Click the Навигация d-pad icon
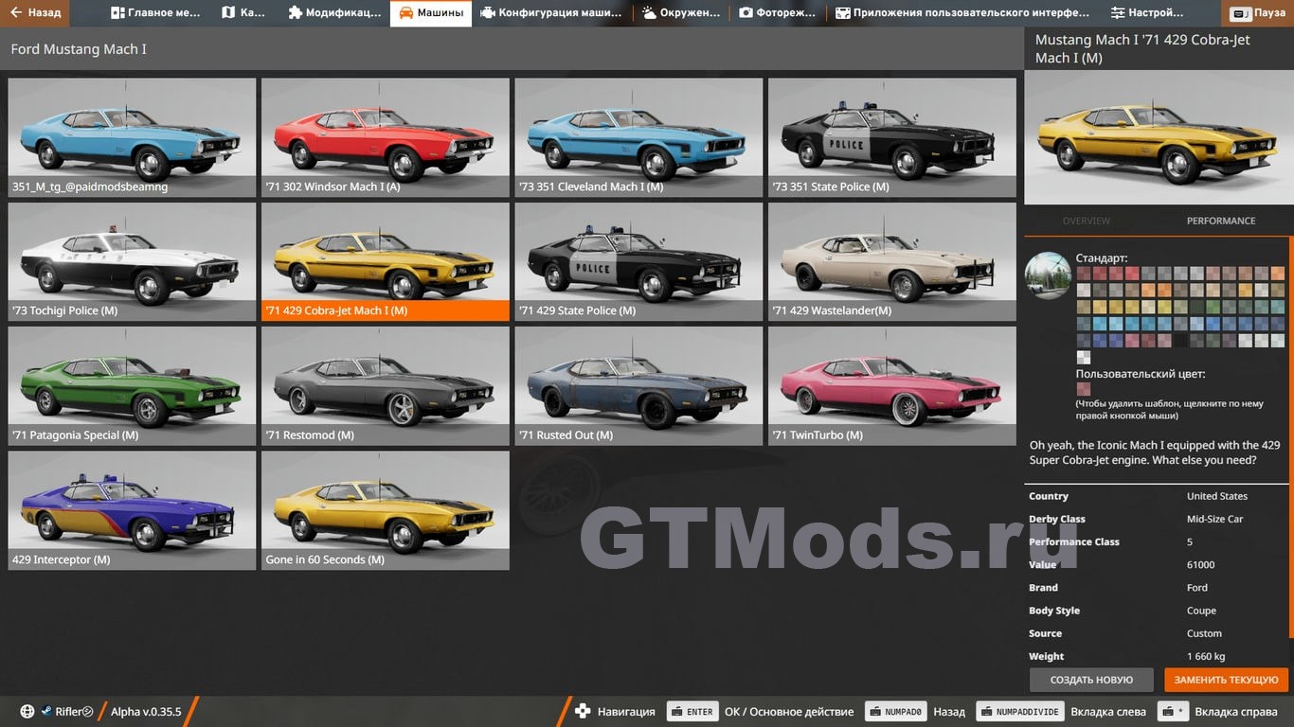The height and width of the screenshot is (727, 1294). [583, 712]
